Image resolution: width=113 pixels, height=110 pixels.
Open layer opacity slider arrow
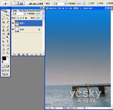(43, 14)
